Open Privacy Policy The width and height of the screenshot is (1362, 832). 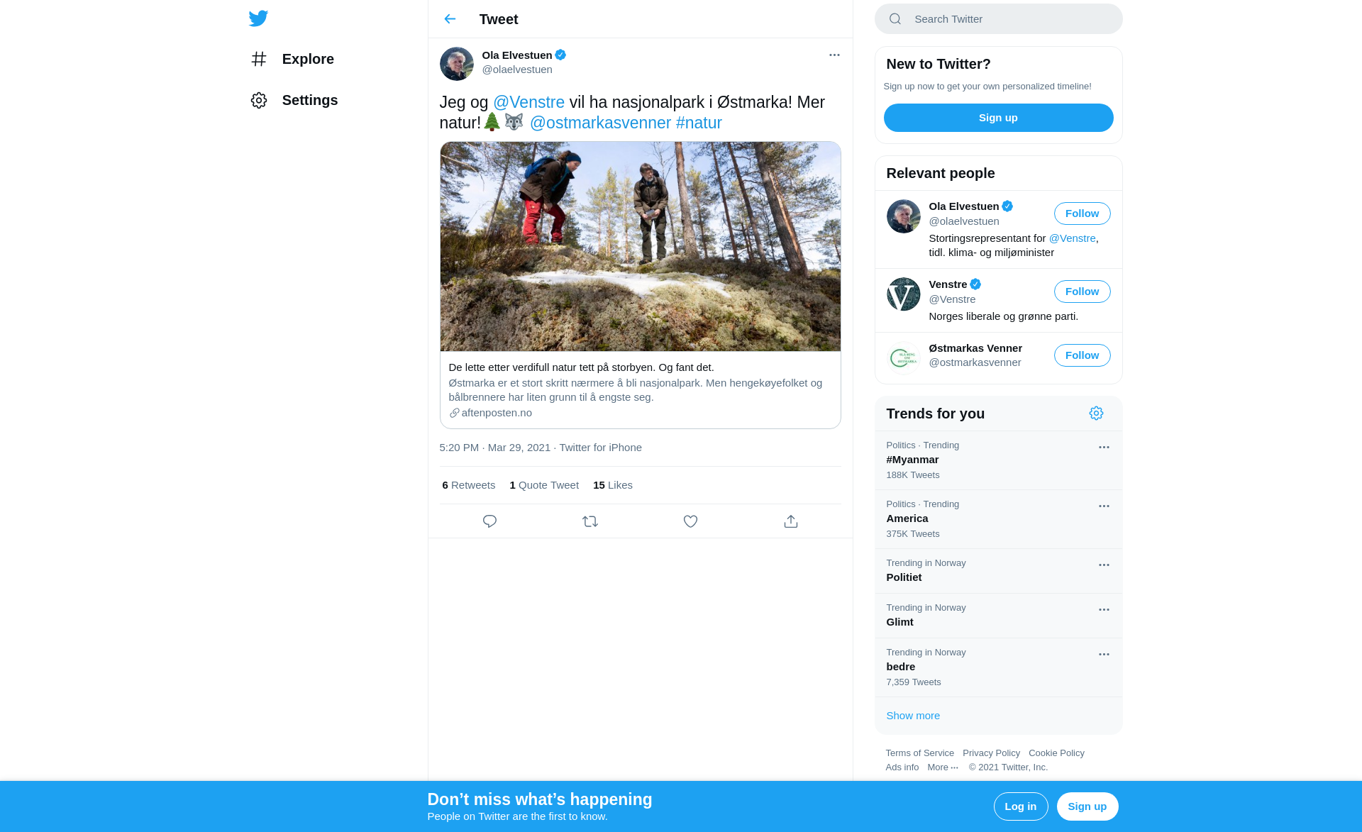991,753
